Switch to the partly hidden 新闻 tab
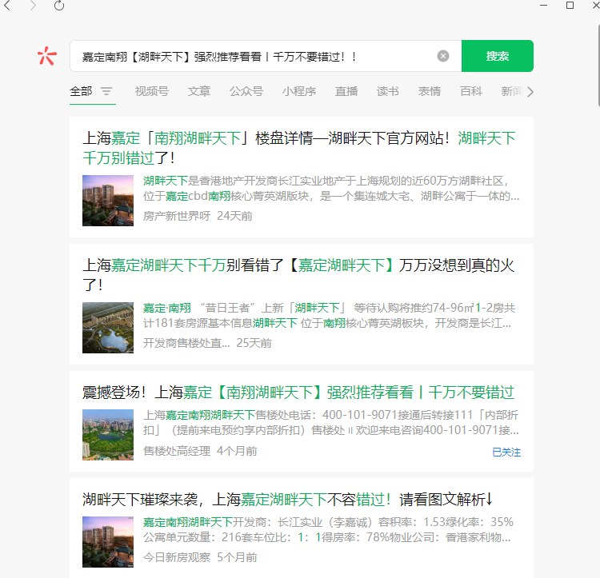 tap(512, 91)
